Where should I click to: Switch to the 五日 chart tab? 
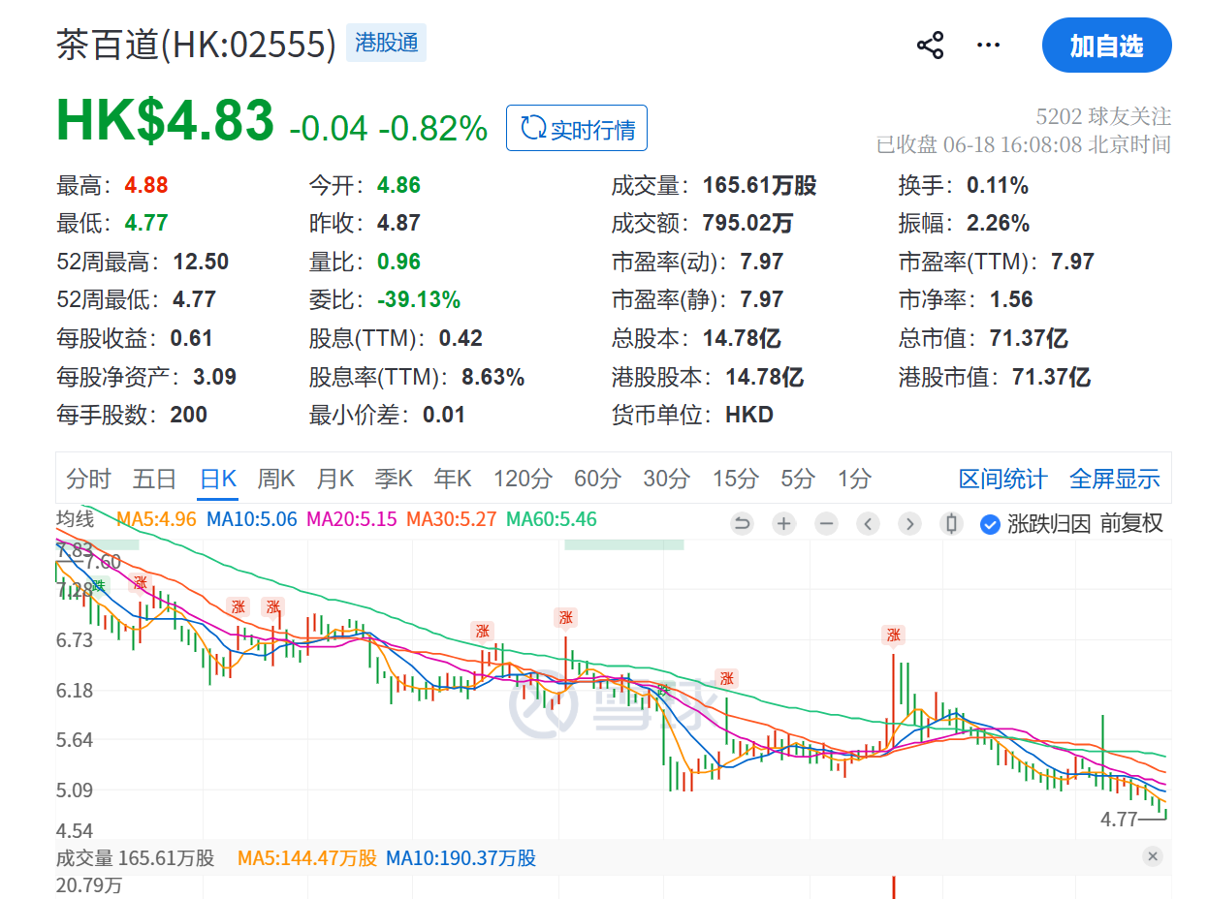point(154,478)
